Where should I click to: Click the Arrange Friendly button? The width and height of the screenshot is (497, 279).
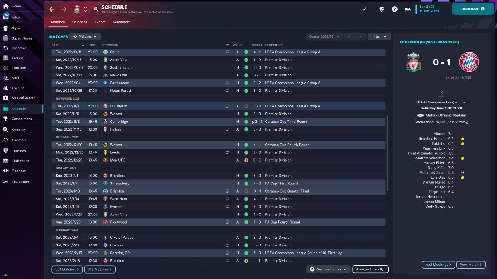370,269
